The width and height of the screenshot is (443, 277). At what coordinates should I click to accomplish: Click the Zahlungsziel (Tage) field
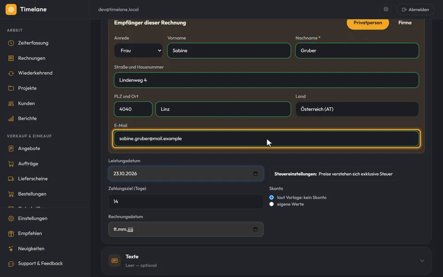pyautogui.click(x=186, y=202)
